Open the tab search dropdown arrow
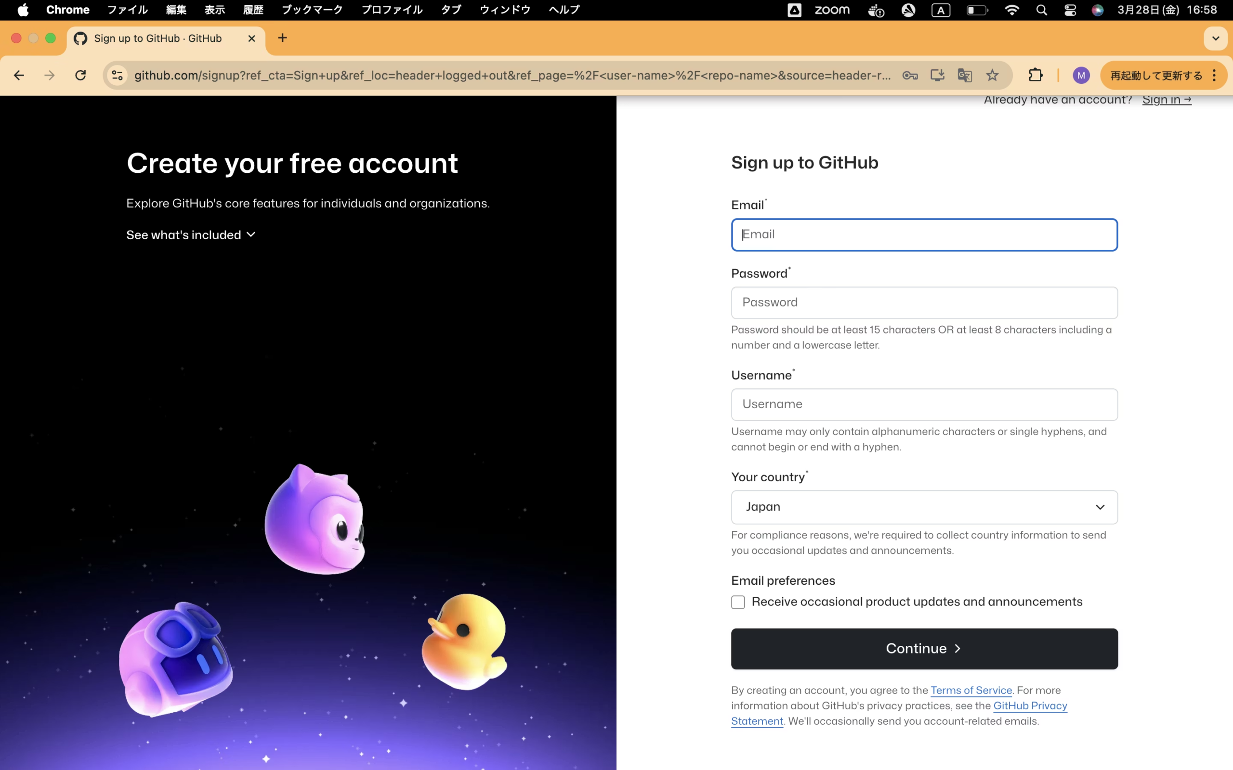The height and width of the screenshot is (770, 1233). point(1215,38)
